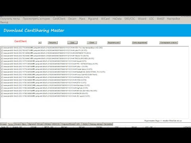
Task: Open the Wizard menu item
Action: (142, 19)
